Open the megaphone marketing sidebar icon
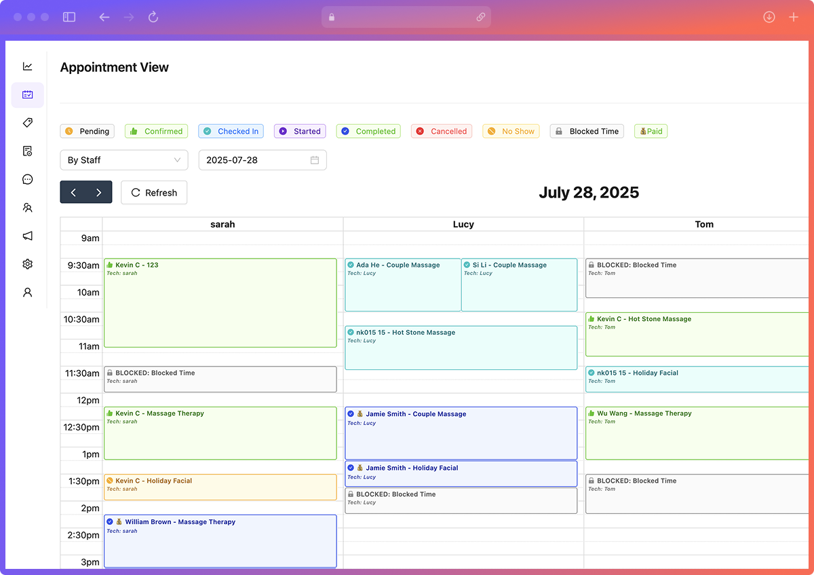814x575 pixels. pos(28,236)
